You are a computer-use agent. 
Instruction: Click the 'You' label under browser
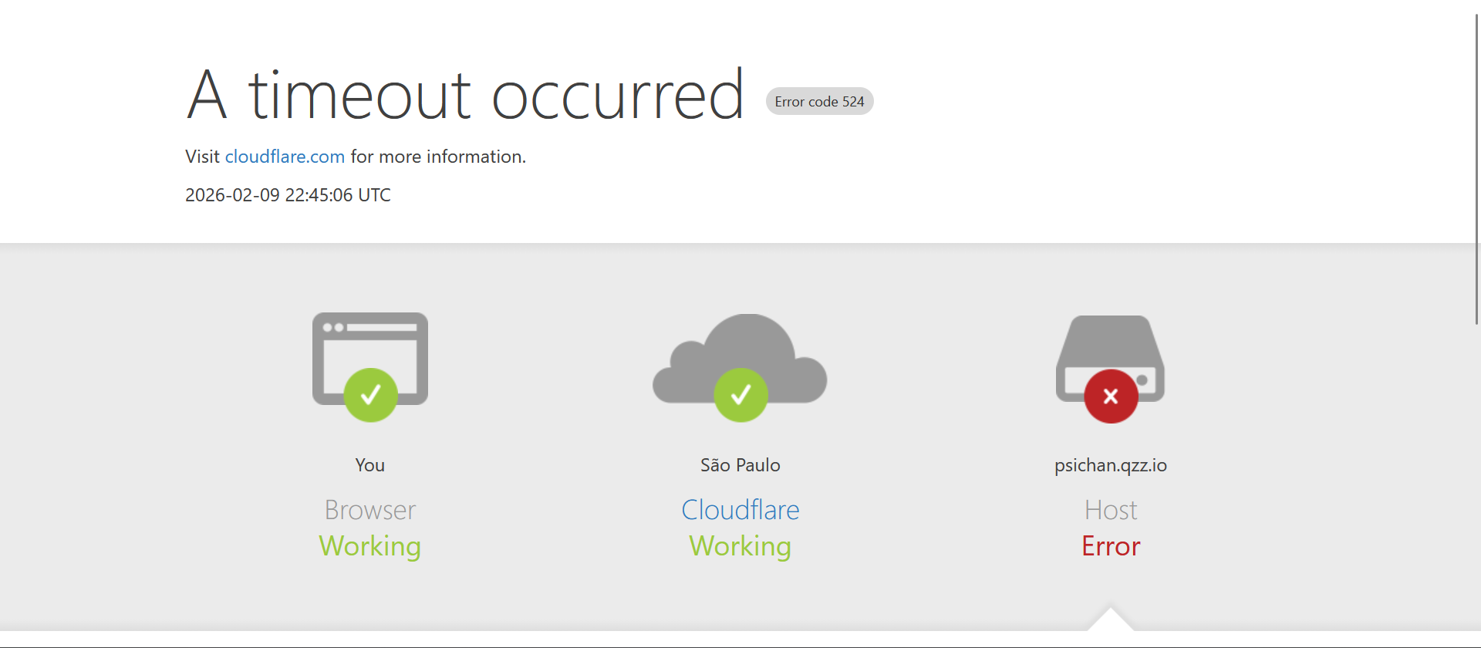pos(370,465)
